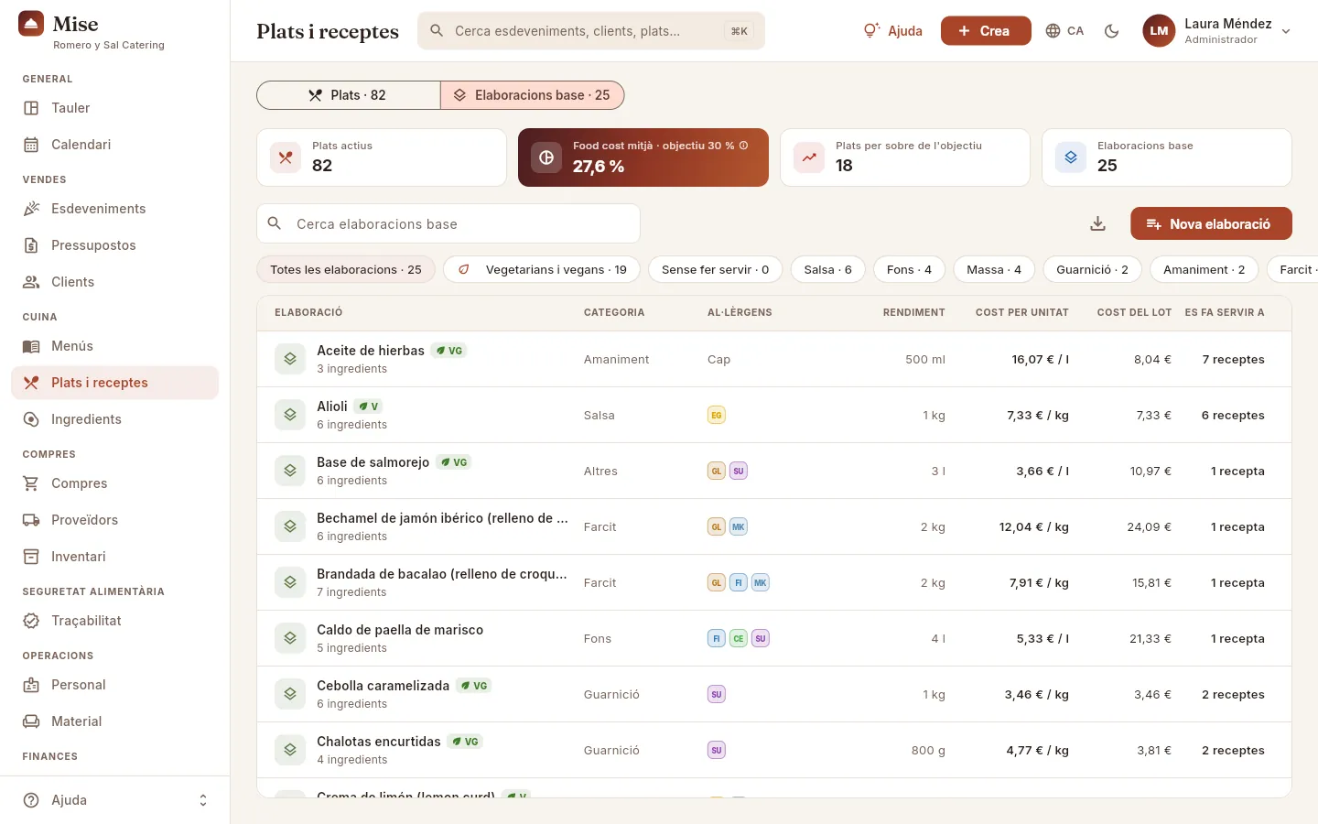Open Tauler in the sidebar
This screenshot has height=824, width=1318.
[x=115, y=108]
